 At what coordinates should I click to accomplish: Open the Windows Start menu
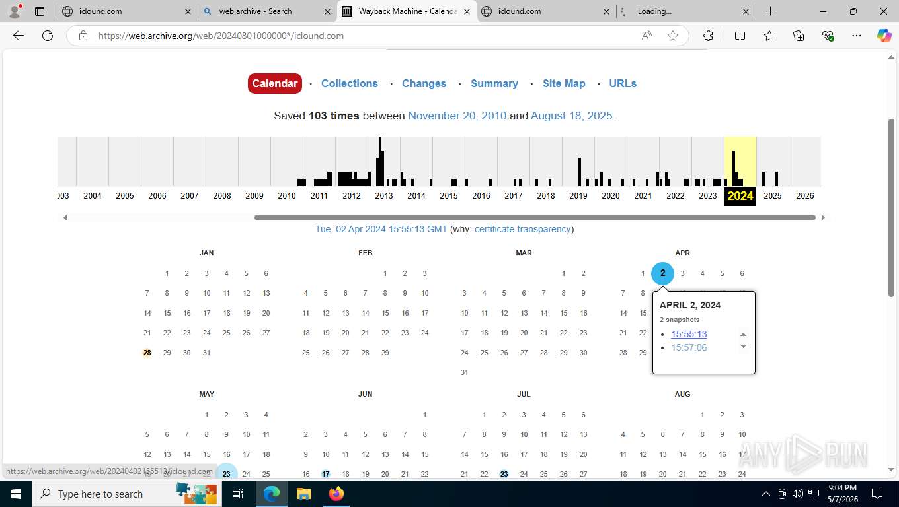(x=16, y=494)
